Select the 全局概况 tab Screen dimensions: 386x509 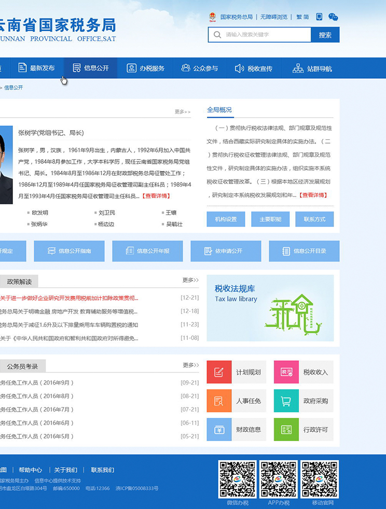[219, 110]
